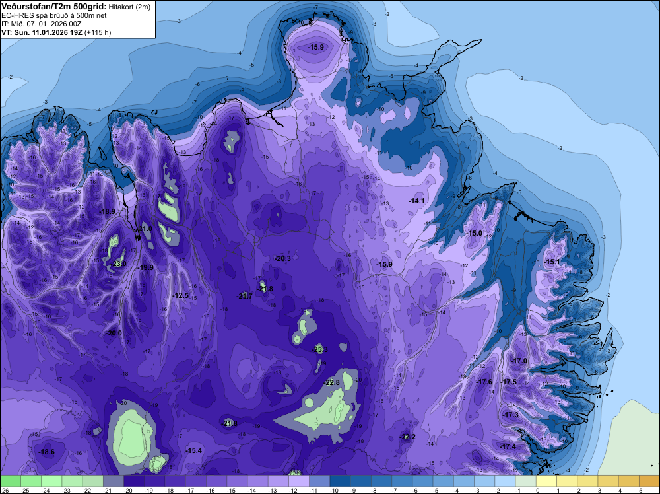660x494 pixels.
Task: Click the -17.4 temperature value
Action: (508, 447)
